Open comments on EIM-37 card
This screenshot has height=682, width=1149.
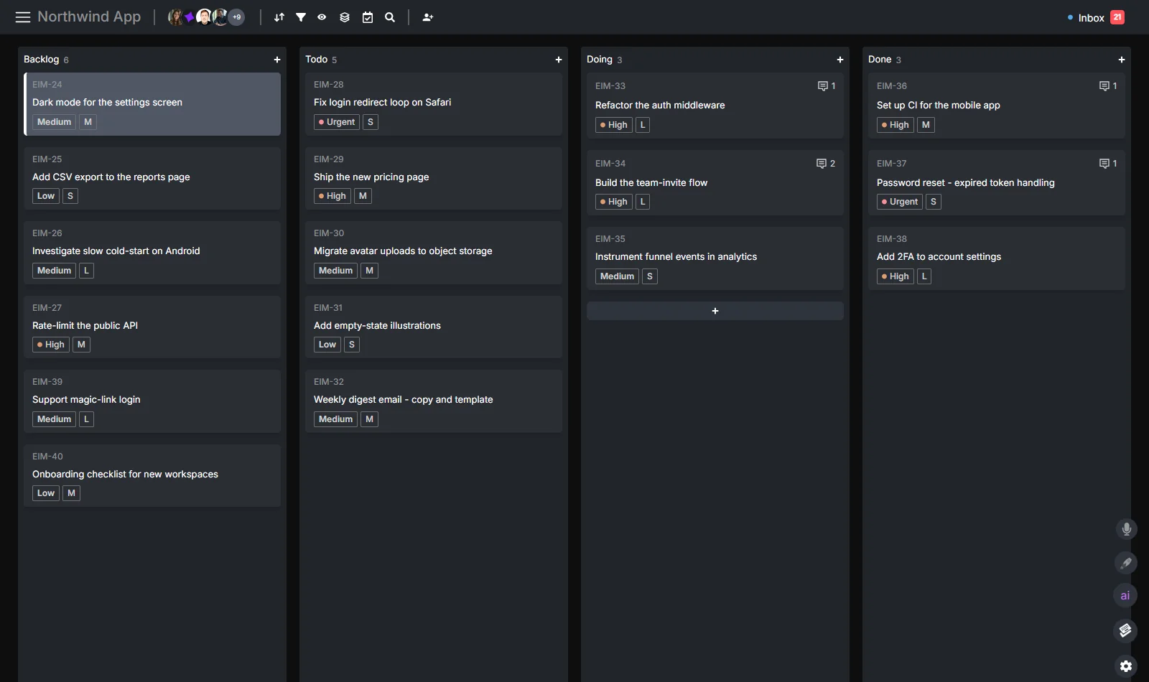[1108, 164]
